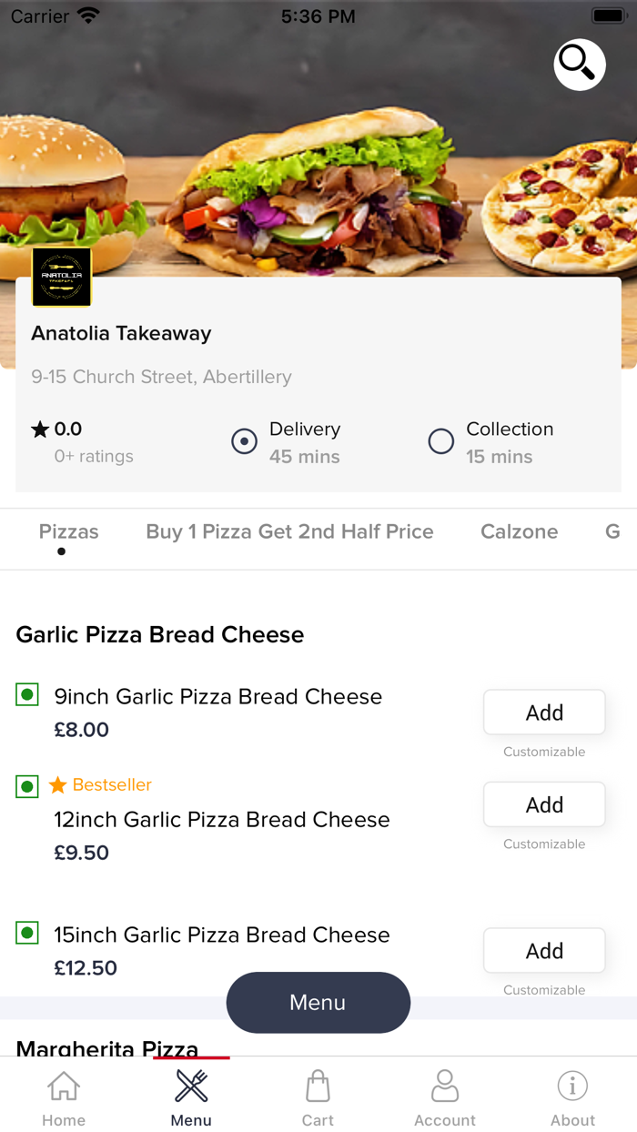Select the crossed cutlery Menu icon
The width and height of the screenshot is (637, 1132).
click(x=190, y=1086)
